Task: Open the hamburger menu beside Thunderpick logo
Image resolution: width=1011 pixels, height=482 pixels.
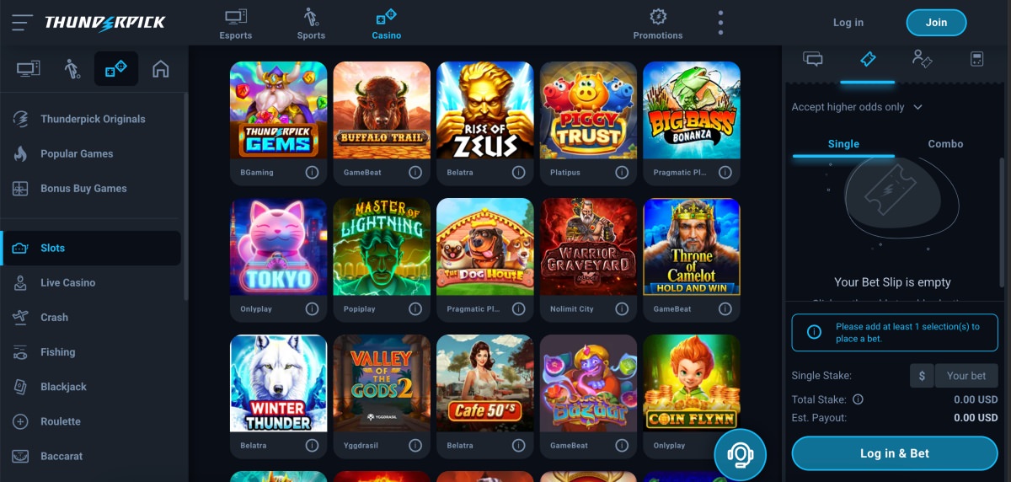Action: 23,23
